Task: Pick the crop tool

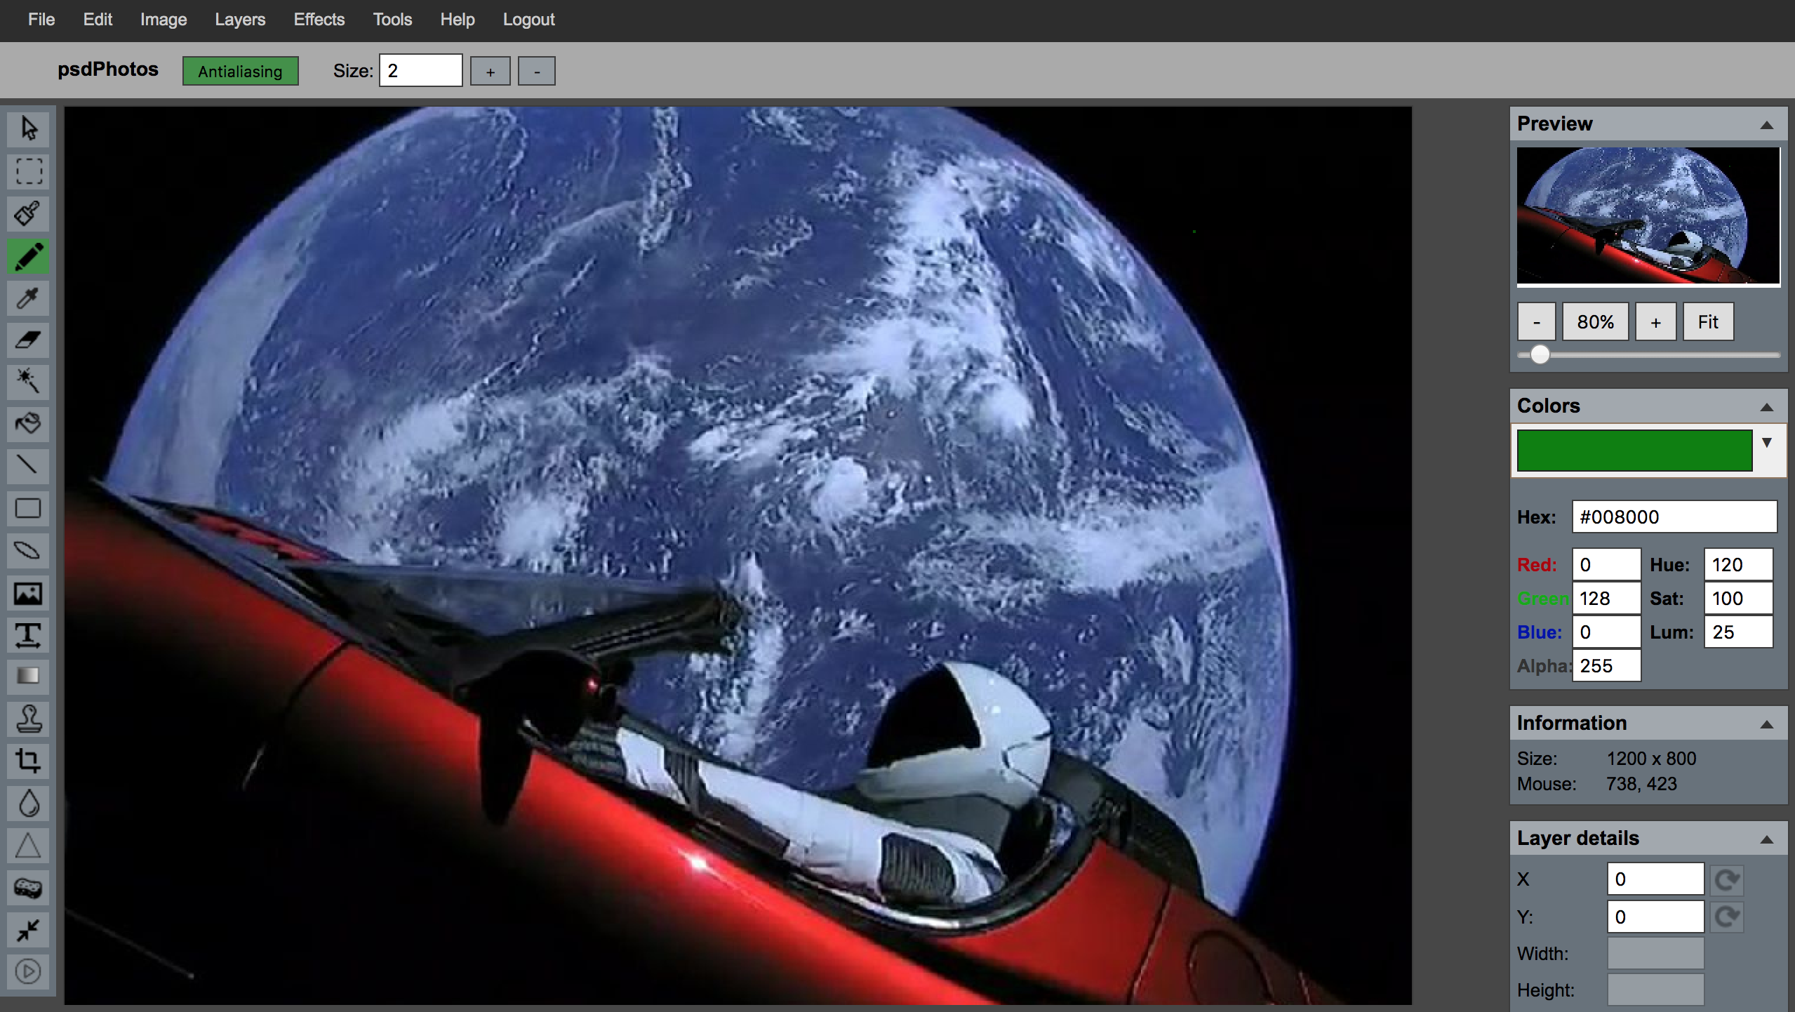Action: (x=28, y=761)
